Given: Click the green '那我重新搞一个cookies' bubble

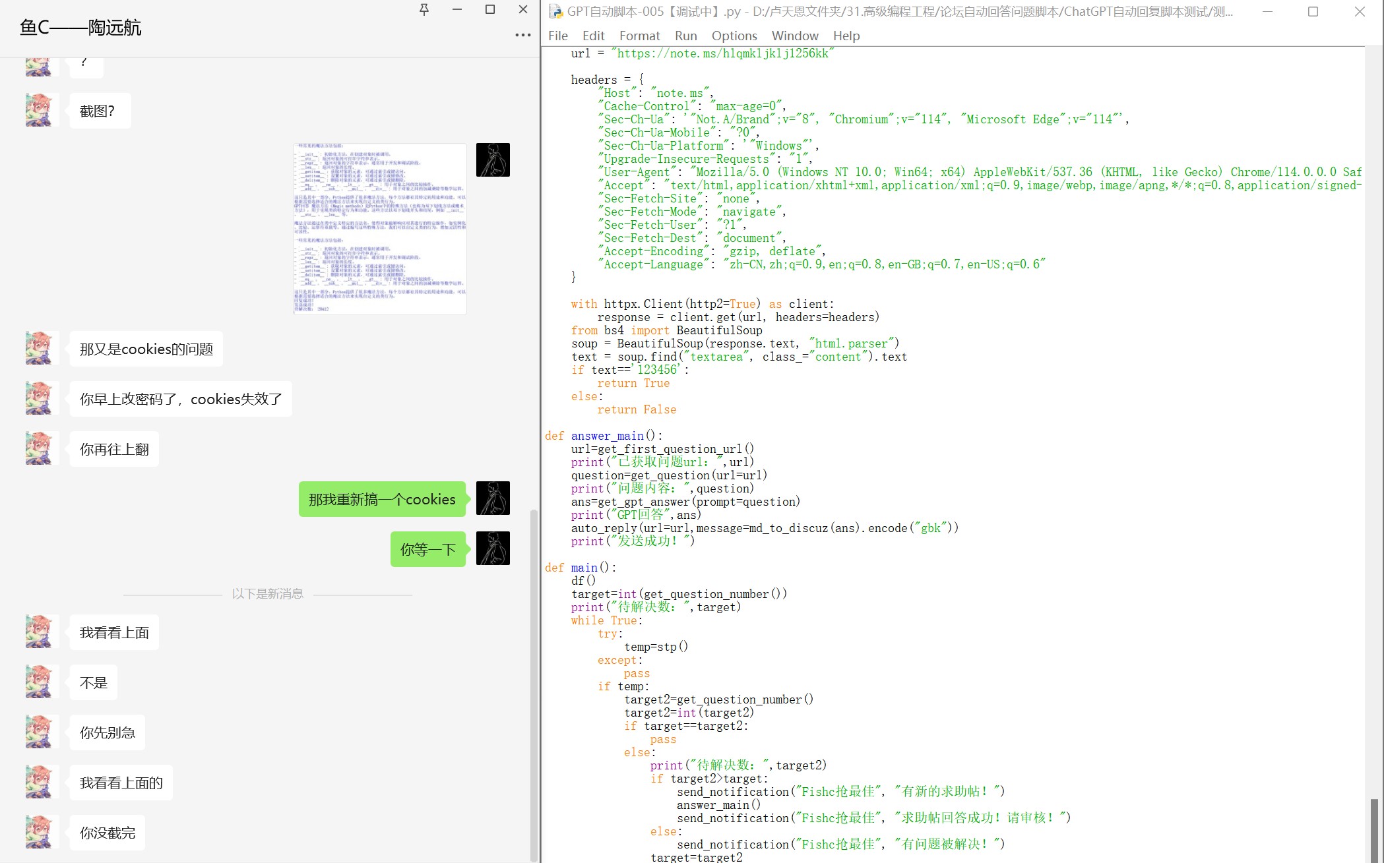Looking at the screenshot, I should 383,499.
